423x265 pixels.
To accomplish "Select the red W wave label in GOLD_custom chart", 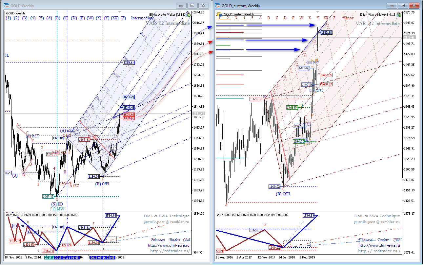I will coord(301,18).
